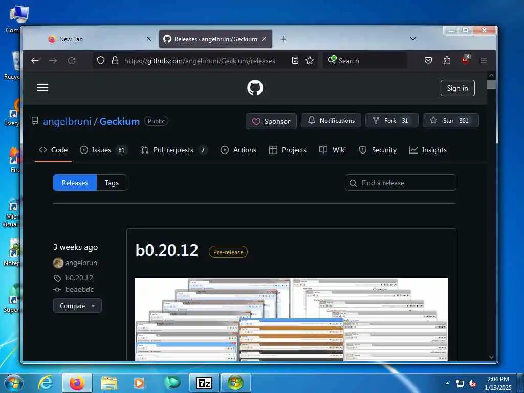Image resolution: width=524 pixels, height=393 pixels.
Task: Go back using the browser back arrow
Action: 35,61
